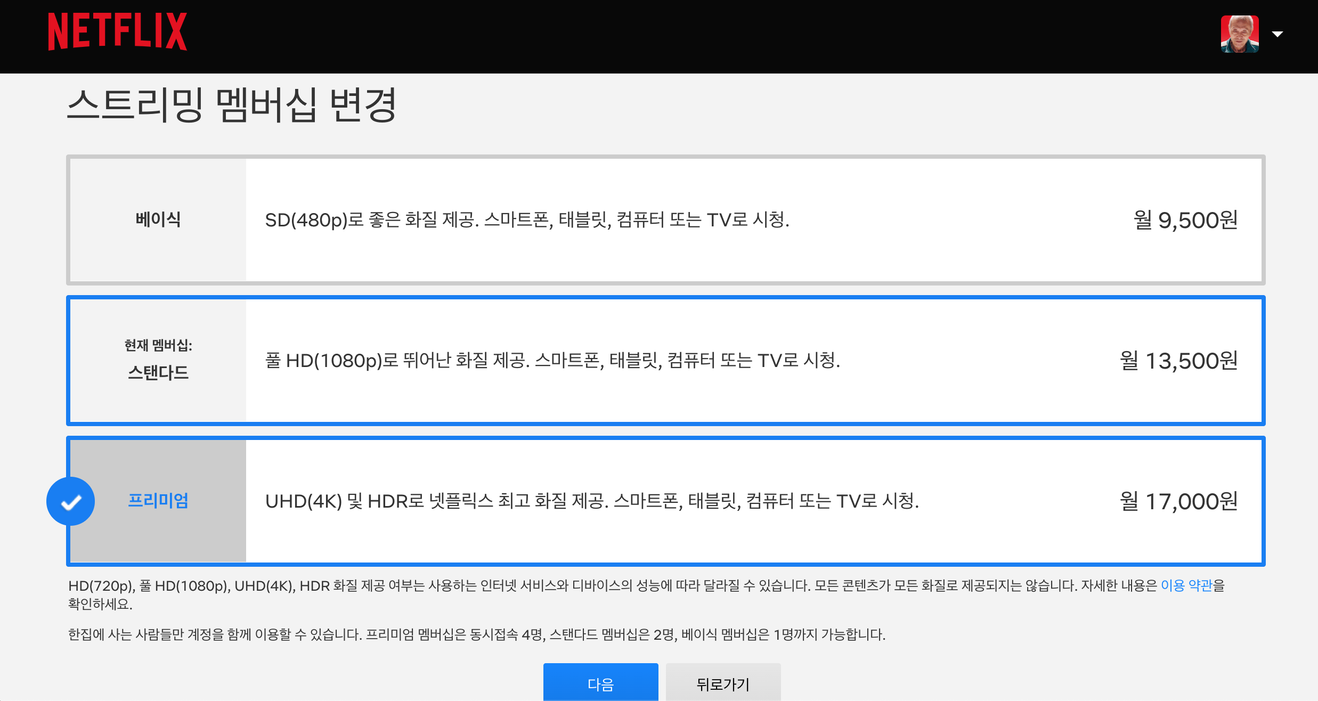
Task: Select the 베이식 plan option
Action: coord(665,220)
